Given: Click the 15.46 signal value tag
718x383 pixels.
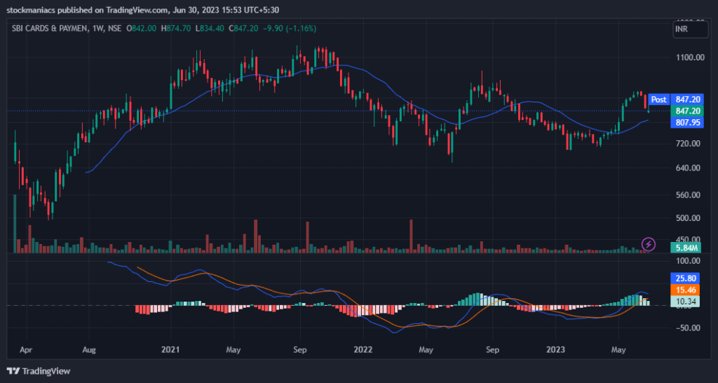Looking at the screenshot, I should [685, 290].
